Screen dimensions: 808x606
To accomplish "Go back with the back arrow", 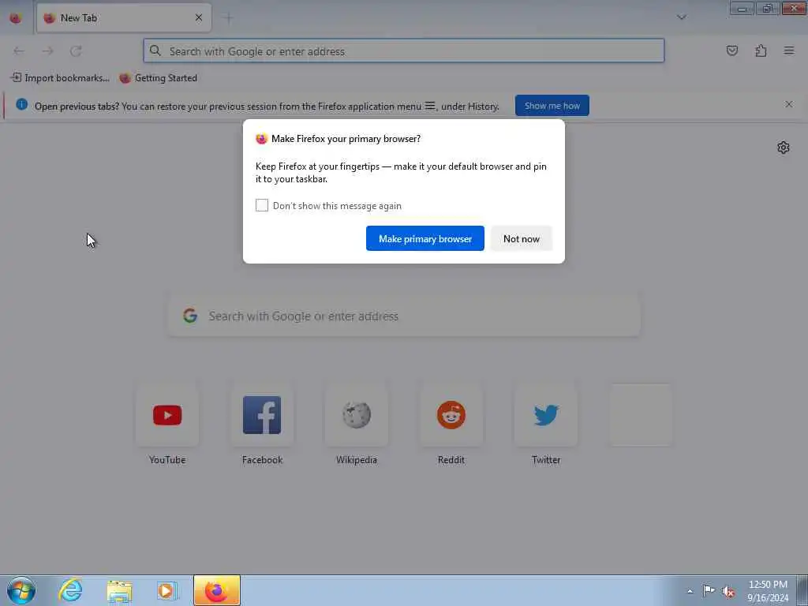I will click(x=19, y=50).
